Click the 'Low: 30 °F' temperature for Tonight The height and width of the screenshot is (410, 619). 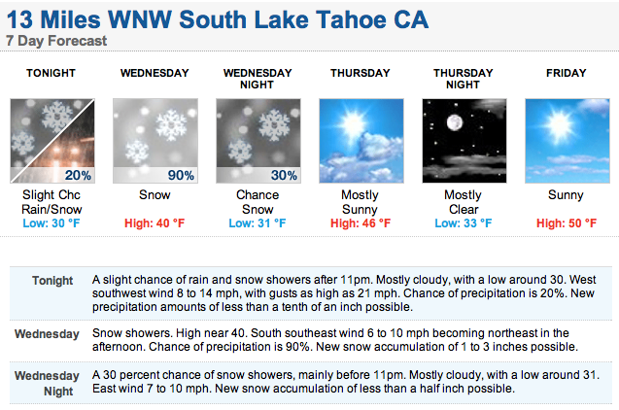(52, 223)
